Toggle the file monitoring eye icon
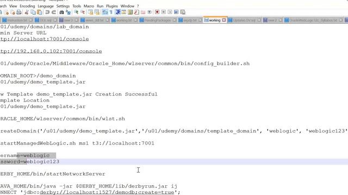This screenshot has height=195, width=348. click(x=150, y=12)
